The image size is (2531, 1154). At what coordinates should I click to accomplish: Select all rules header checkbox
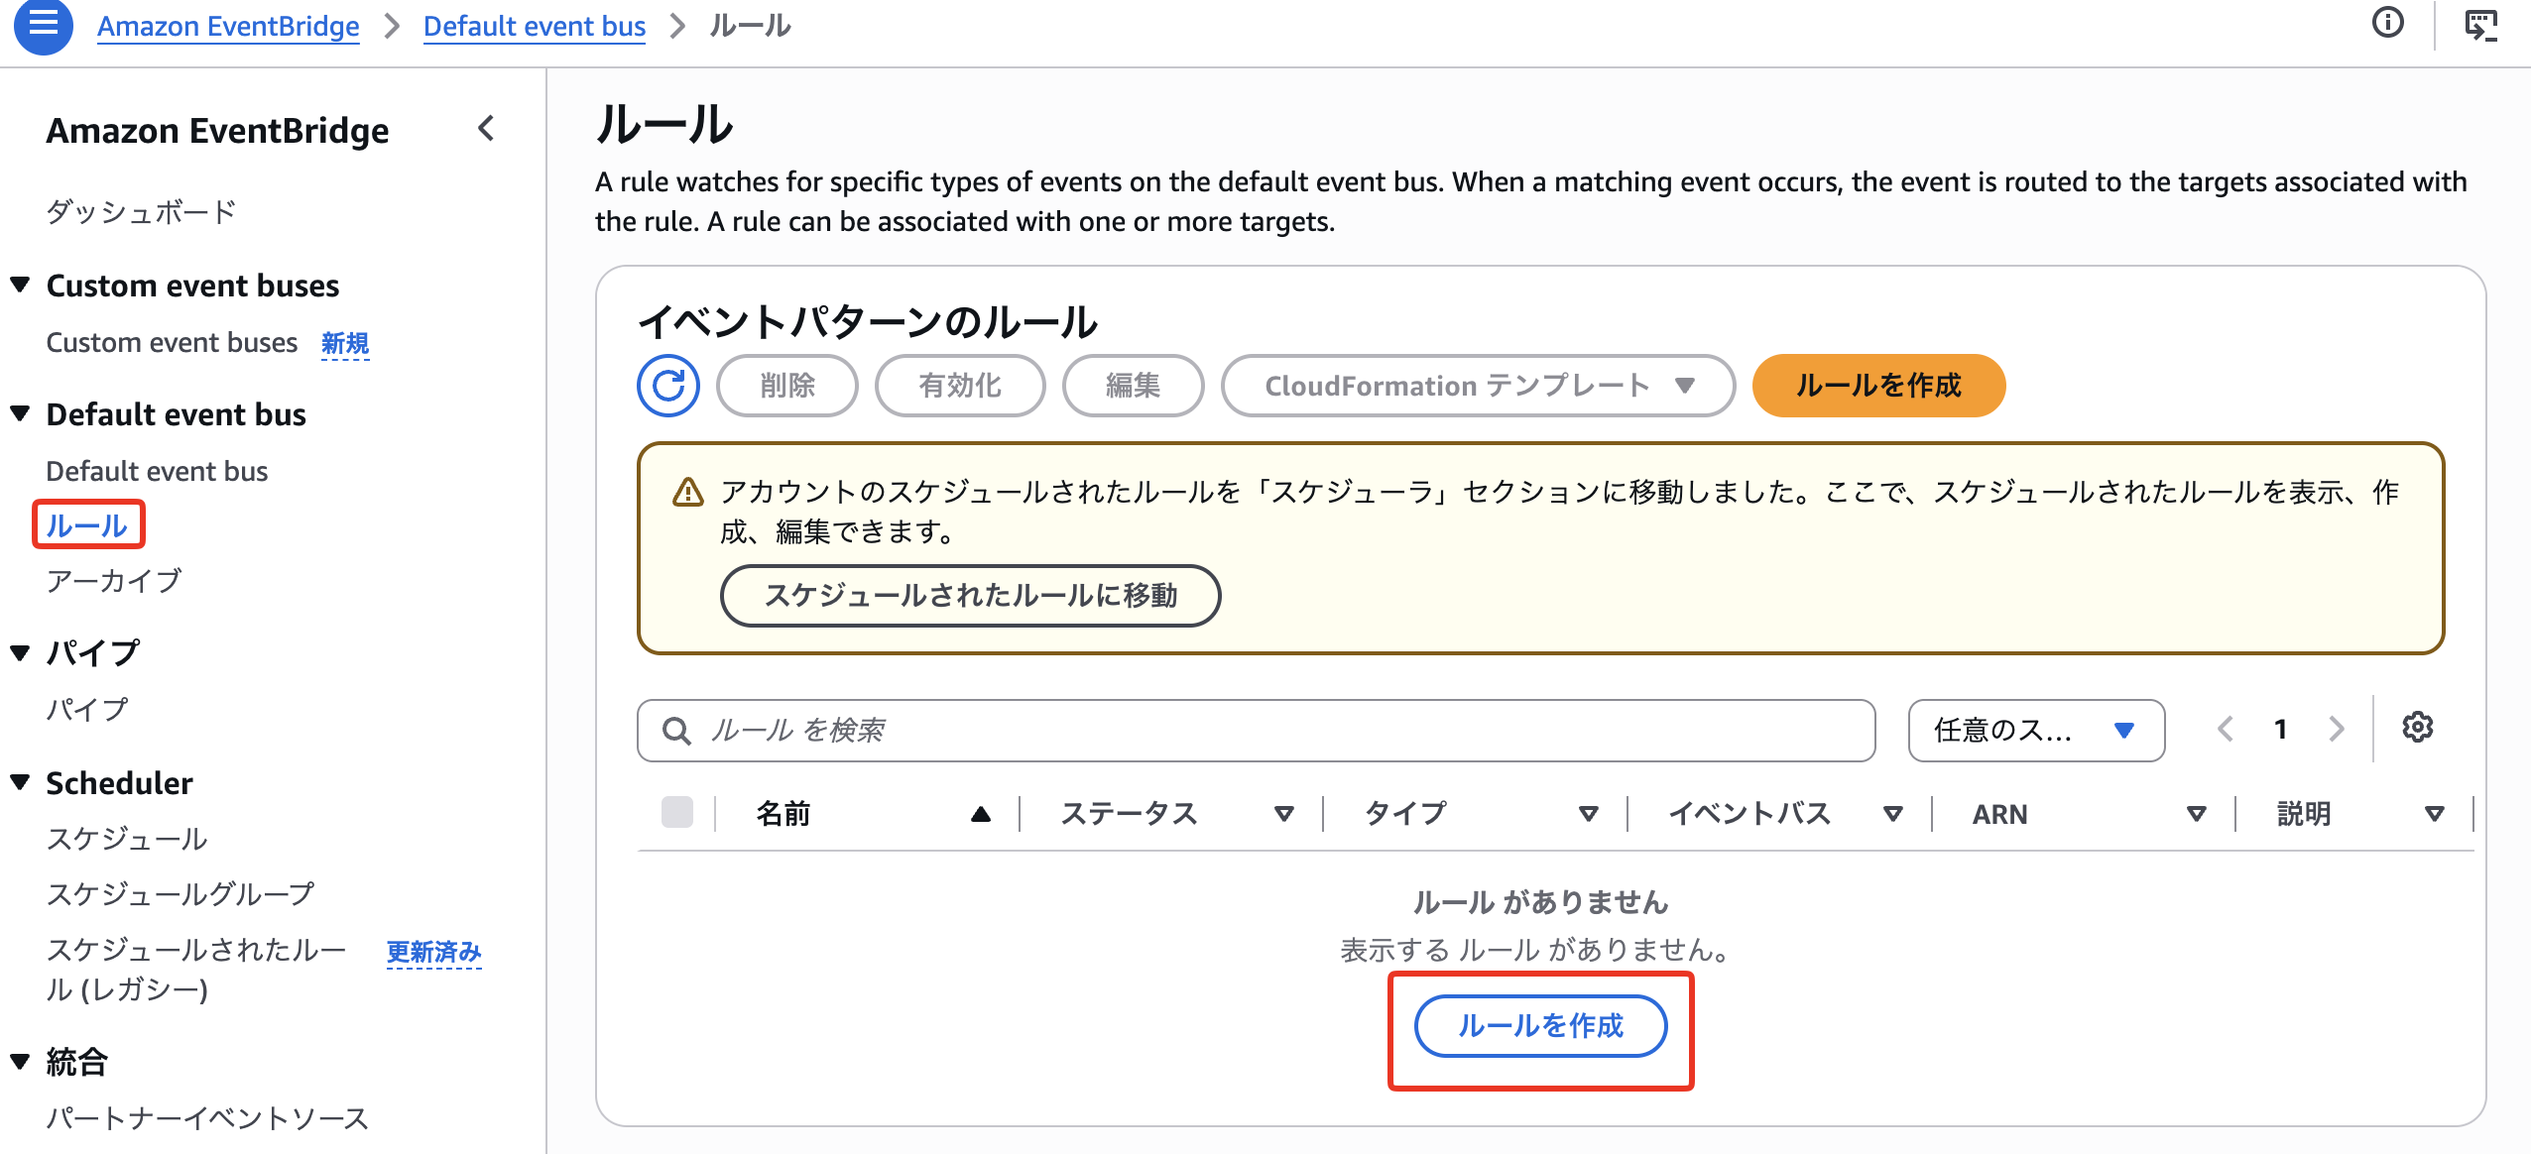(x=677, y=812)
